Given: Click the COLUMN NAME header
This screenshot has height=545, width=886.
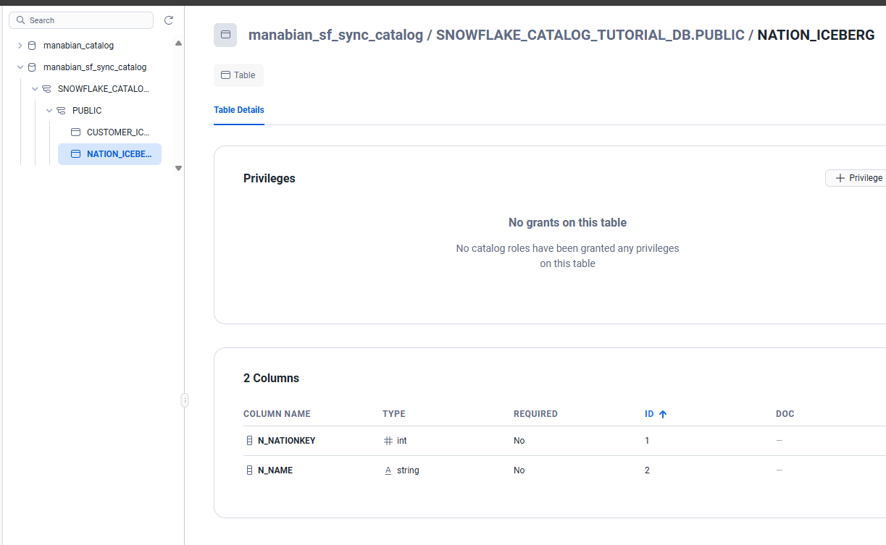Looking at the screenshot, I should [x=277, y=414].
